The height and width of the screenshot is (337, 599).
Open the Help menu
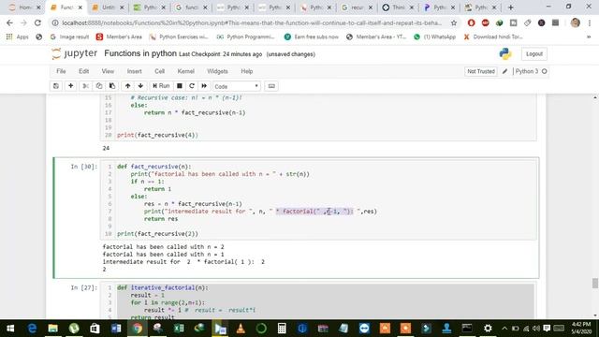pos(247,71)
